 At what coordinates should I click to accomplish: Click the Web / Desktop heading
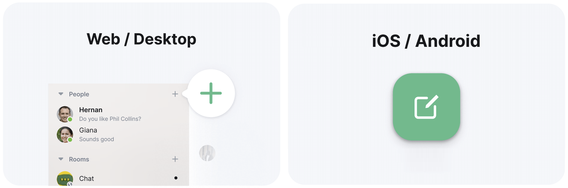click(141, 39)
